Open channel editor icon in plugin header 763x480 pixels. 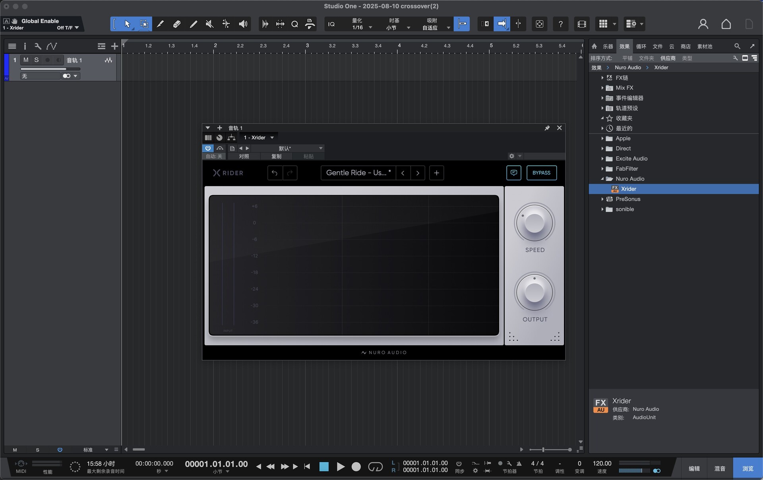coord(208,137)
